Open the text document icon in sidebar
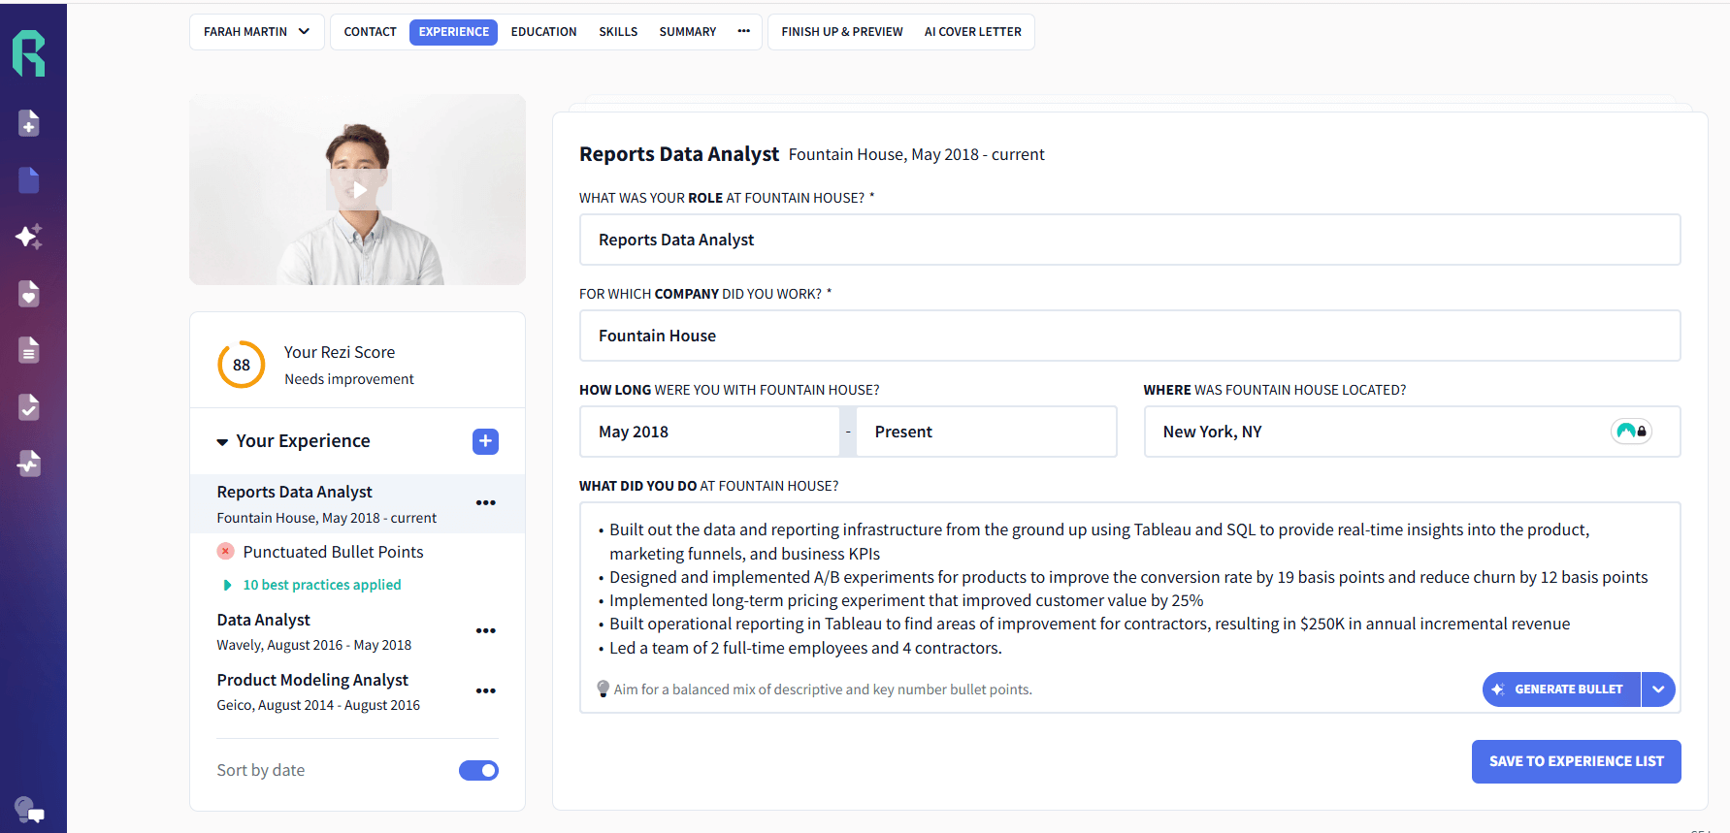1730x833 pixels. [29, 350]
